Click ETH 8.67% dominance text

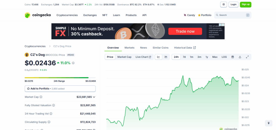(149, 5)
